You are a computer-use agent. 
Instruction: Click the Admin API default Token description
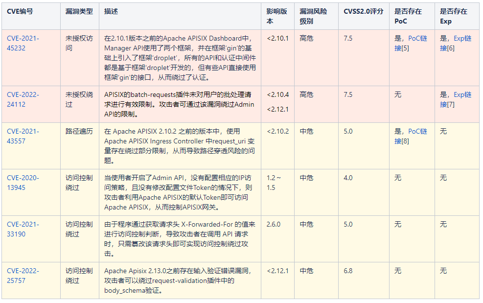pos(178,193)
